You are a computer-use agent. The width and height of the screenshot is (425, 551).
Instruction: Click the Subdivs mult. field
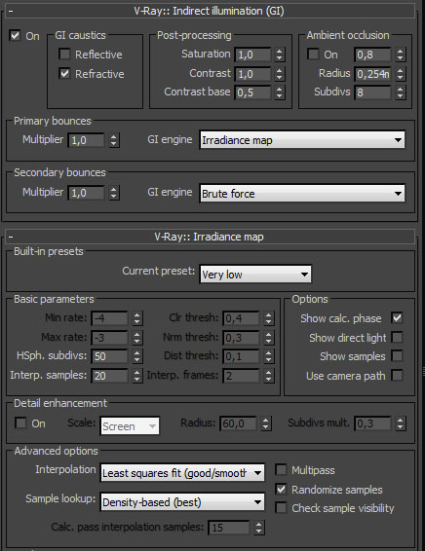tap(372, 423)
